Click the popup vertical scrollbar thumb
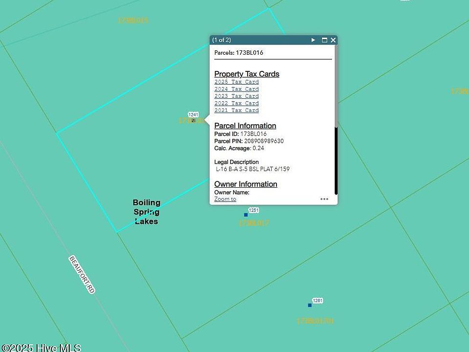Viewport: 469px width, 352px height. point(336,86)
